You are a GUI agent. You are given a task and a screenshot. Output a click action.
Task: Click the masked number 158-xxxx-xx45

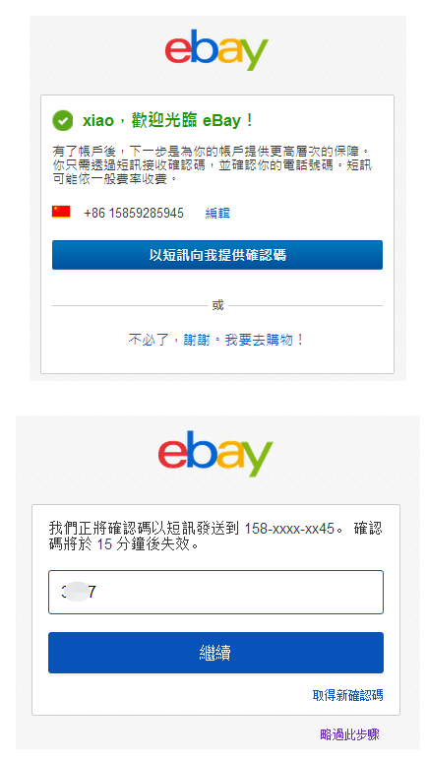[x=289, y=529]
